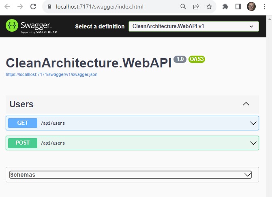Open Chrome three-dot menu

(264, 6)
